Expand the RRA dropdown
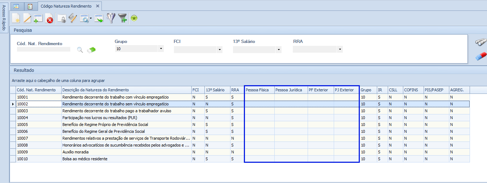Image resolution: width=487 pixels, height=183 pixels. (340, 50)
